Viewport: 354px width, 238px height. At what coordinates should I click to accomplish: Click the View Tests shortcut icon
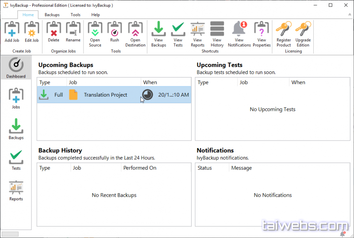(178, 34)
